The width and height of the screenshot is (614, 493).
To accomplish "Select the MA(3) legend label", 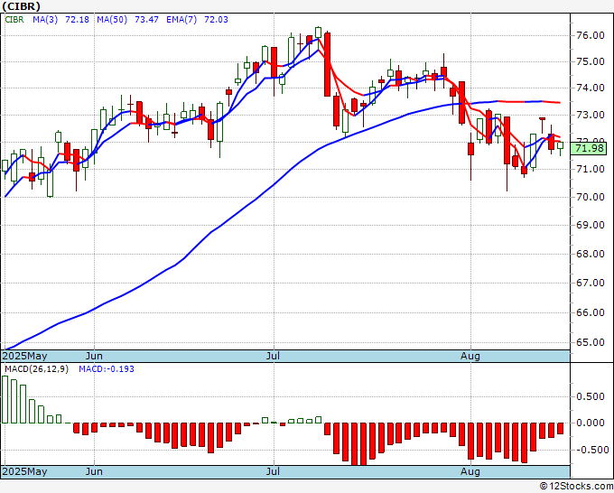I will tap(45, 20).
